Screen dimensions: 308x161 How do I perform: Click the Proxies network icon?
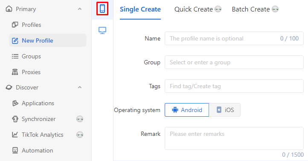[x=15, y=72]
